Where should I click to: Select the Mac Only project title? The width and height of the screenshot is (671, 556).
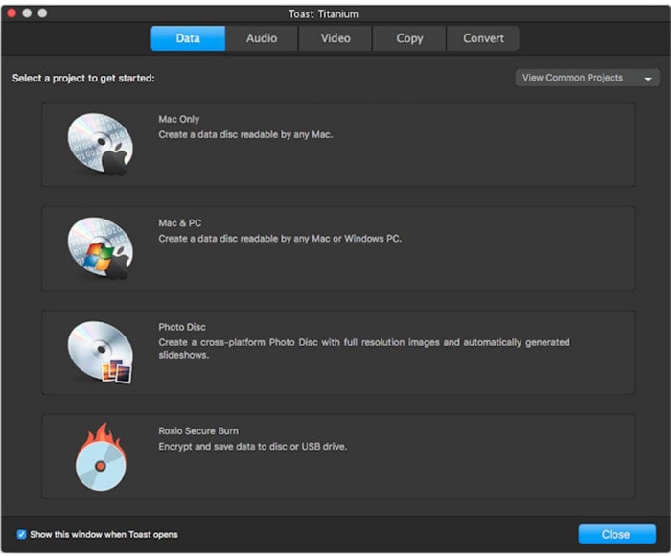179,119
